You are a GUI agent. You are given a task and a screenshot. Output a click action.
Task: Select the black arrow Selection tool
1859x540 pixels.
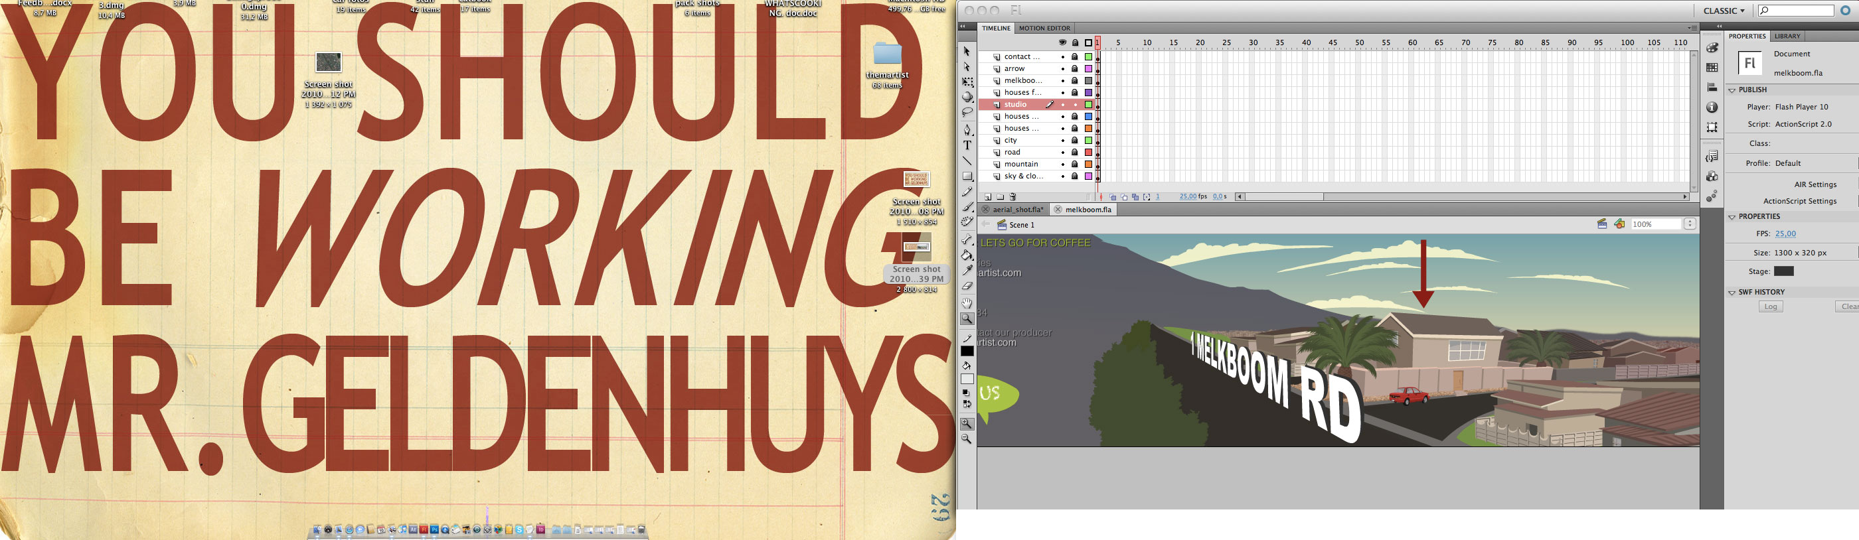pyautogui.click(x=967, y=51)
